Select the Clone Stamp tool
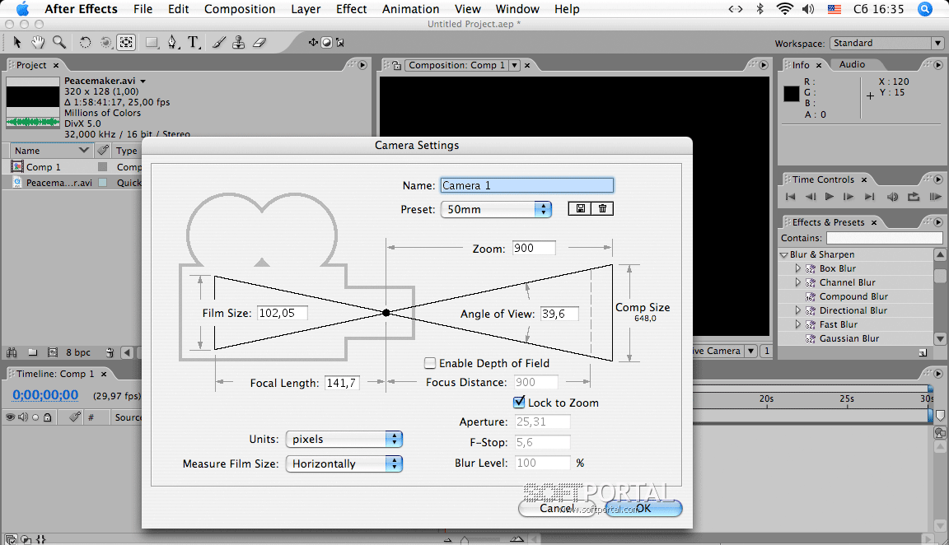The width and height of the screenshot is (949, 545). pos(239,42)
